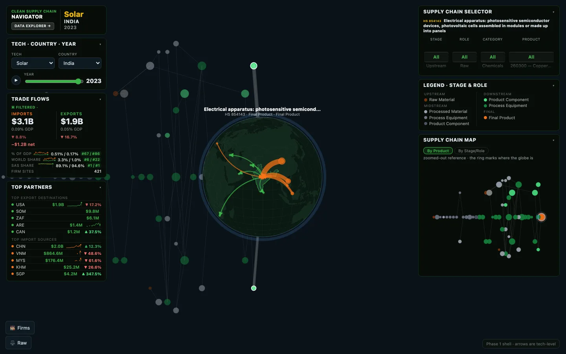
Task: Click the Processed Material legend dot
Action: (426, 112)
